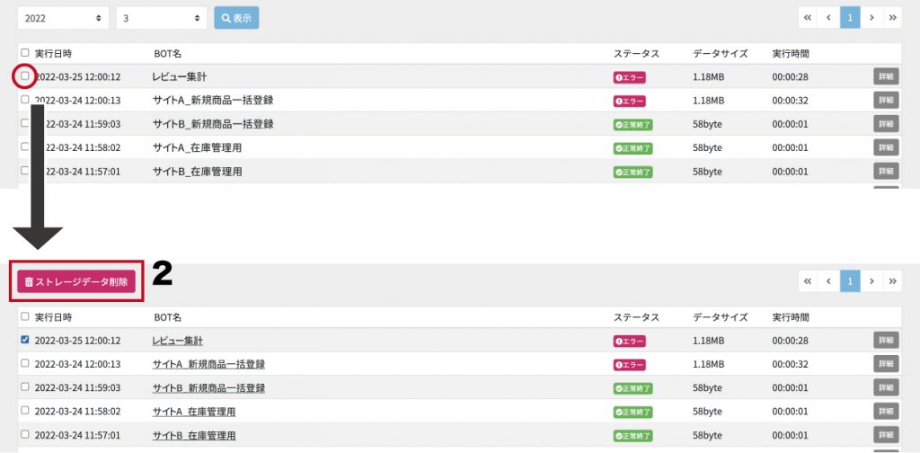The image size is (920, 453).
Task: Go to first page in bottom pagination
Action: point(808,281)
